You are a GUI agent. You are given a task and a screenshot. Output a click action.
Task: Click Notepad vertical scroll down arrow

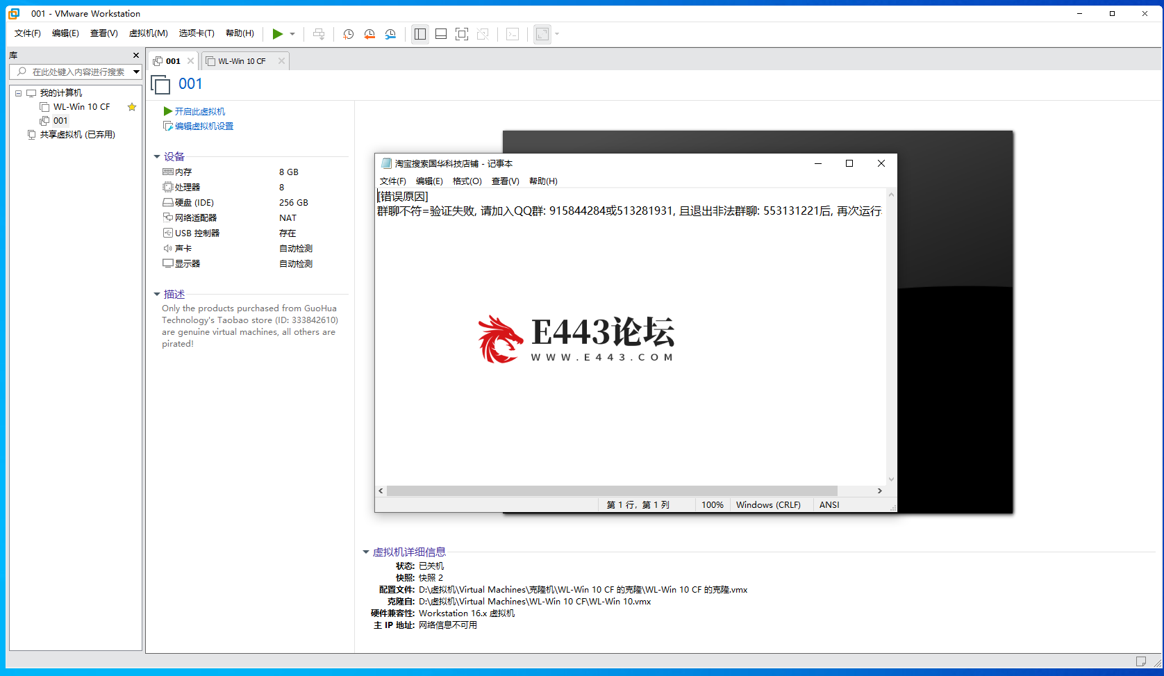coord(892,479)
